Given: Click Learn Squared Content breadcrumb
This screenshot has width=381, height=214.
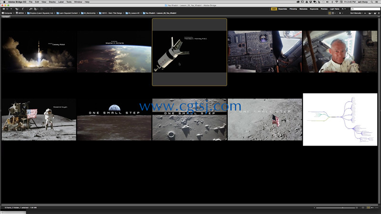Looking at the screenshot, I should (67, 13).
